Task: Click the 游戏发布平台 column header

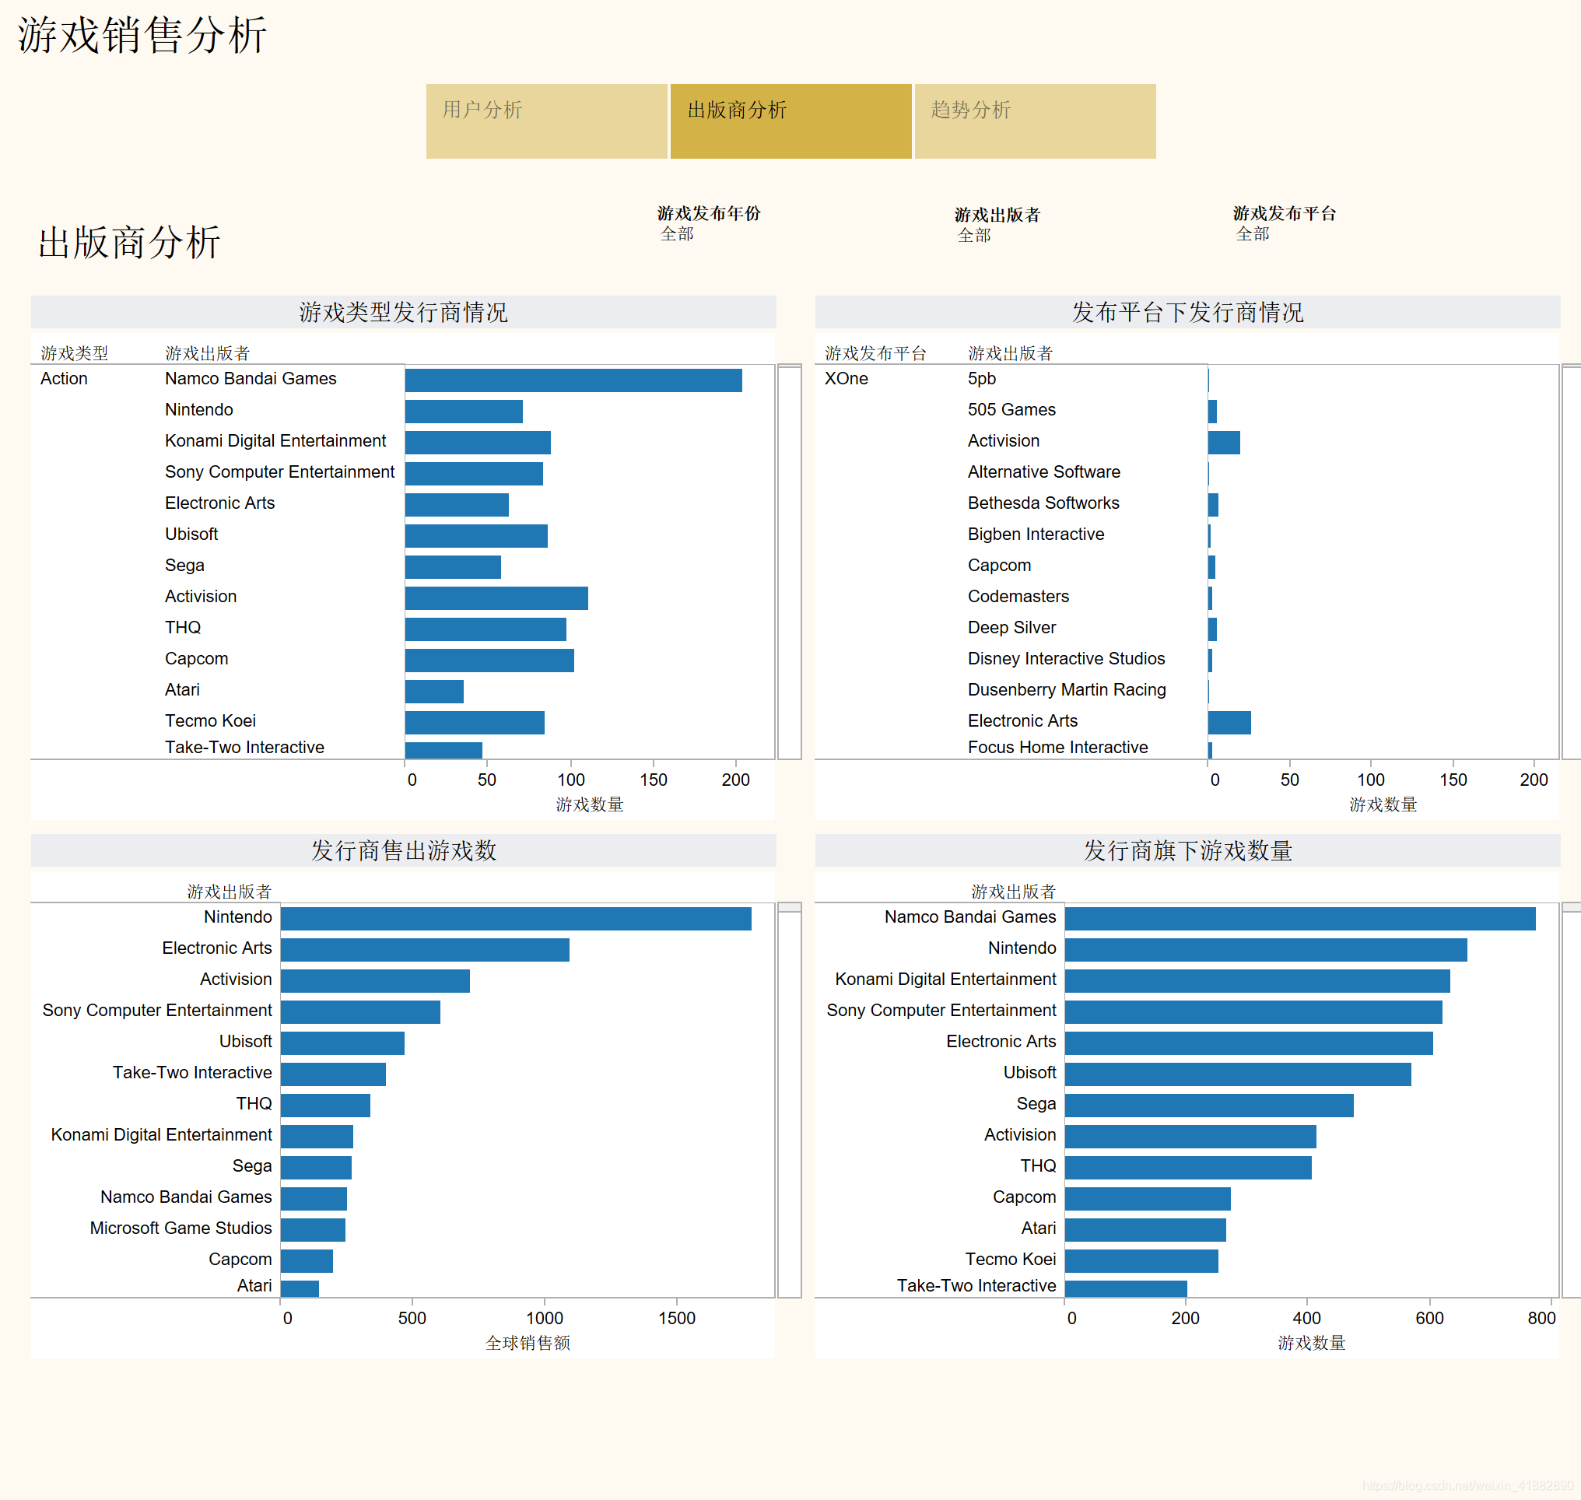Action: (x=875, y=352)
